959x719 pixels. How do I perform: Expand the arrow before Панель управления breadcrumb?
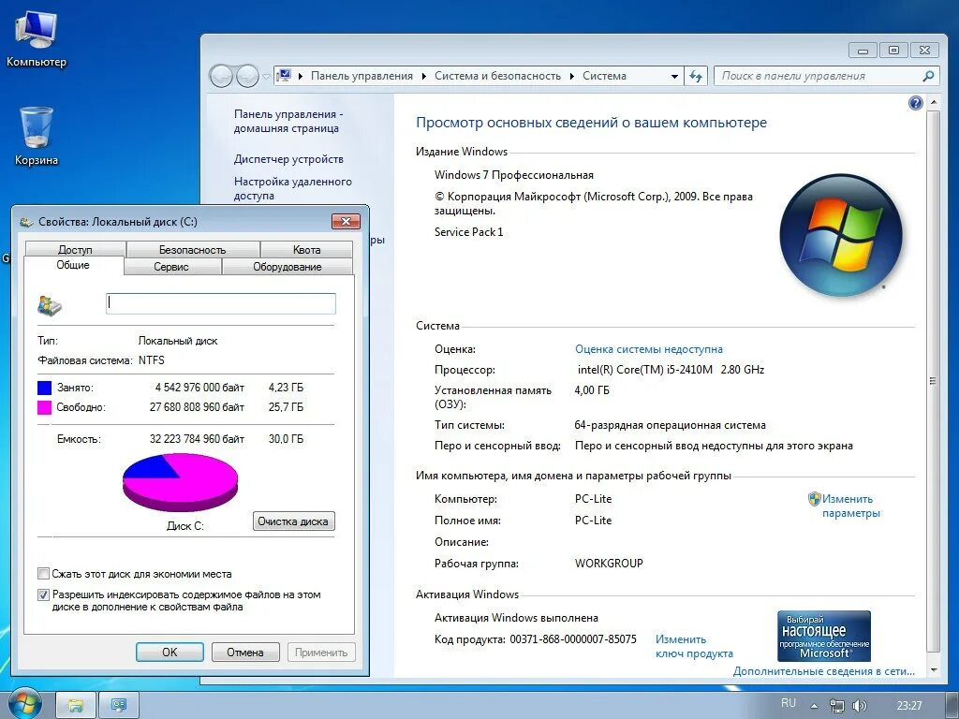click(x=301, y=77)
